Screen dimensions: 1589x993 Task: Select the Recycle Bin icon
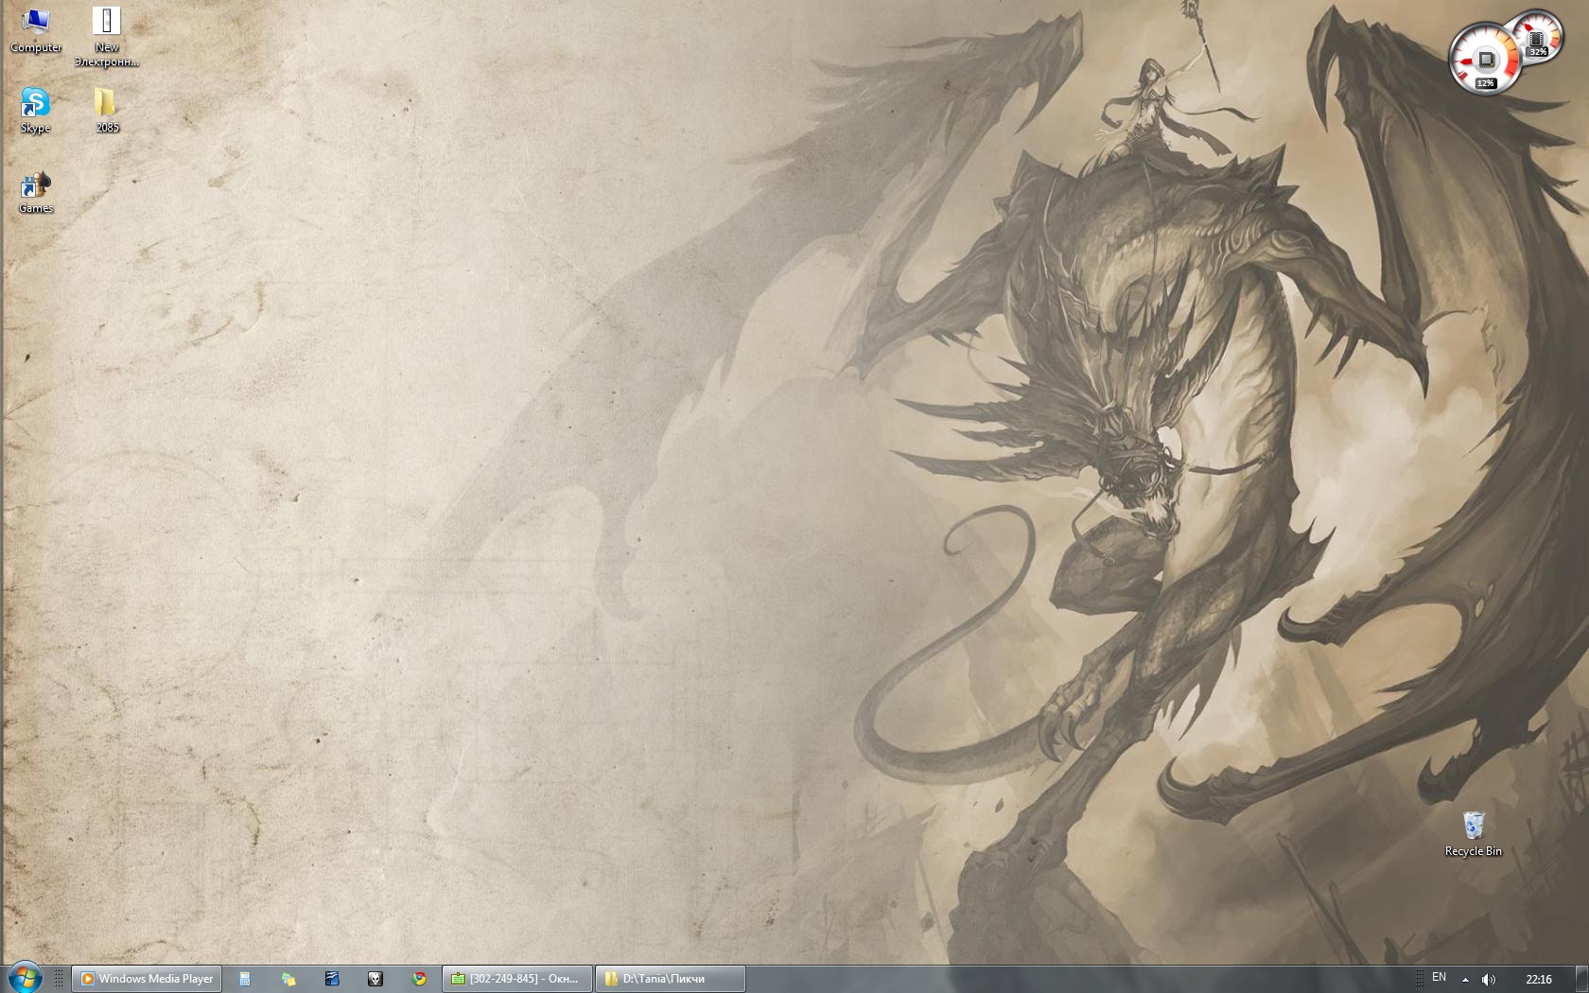coord(1473,834)
